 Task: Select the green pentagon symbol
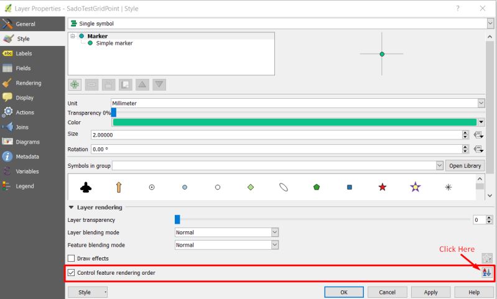tap(317, 187)
